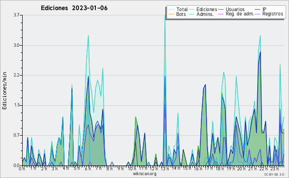Viewport: 289px width, 178px height.
Task: Click the 22 h label on time axis
Action: click(263, 169)
